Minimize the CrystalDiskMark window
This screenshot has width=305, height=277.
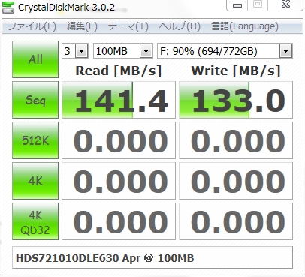coord(237,5)
